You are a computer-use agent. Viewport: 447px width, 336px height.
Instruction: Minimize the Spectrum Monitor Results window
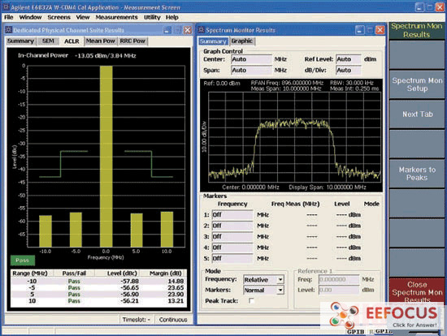(x=360, y=30)
